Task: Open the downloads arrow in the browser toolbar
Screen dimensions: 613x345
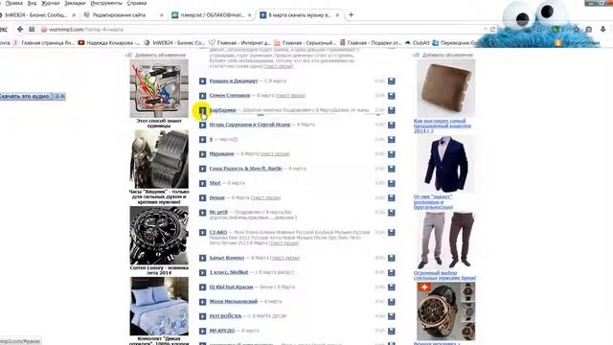Action: click(602, 30)
